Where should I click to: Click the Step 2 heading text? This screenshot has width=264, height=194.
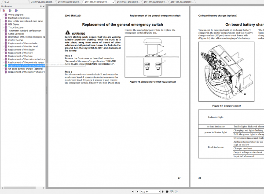68,72
